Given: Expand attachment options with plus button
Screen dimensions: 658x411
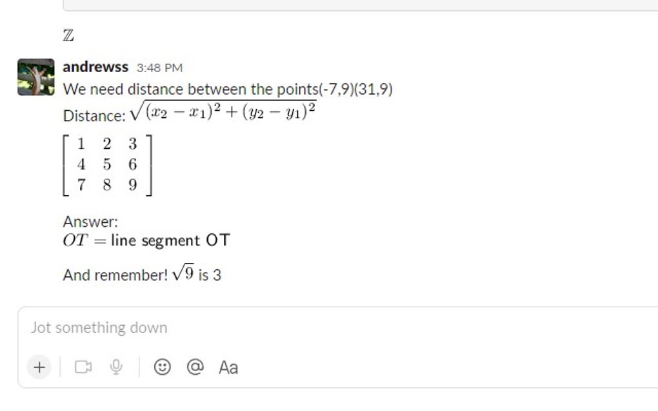Looking at the screenshot, I should coord(39,367).
